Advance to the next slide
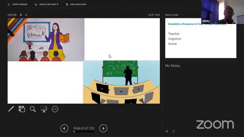The height and width of the screenshot is (137, 244). (103, 128)
